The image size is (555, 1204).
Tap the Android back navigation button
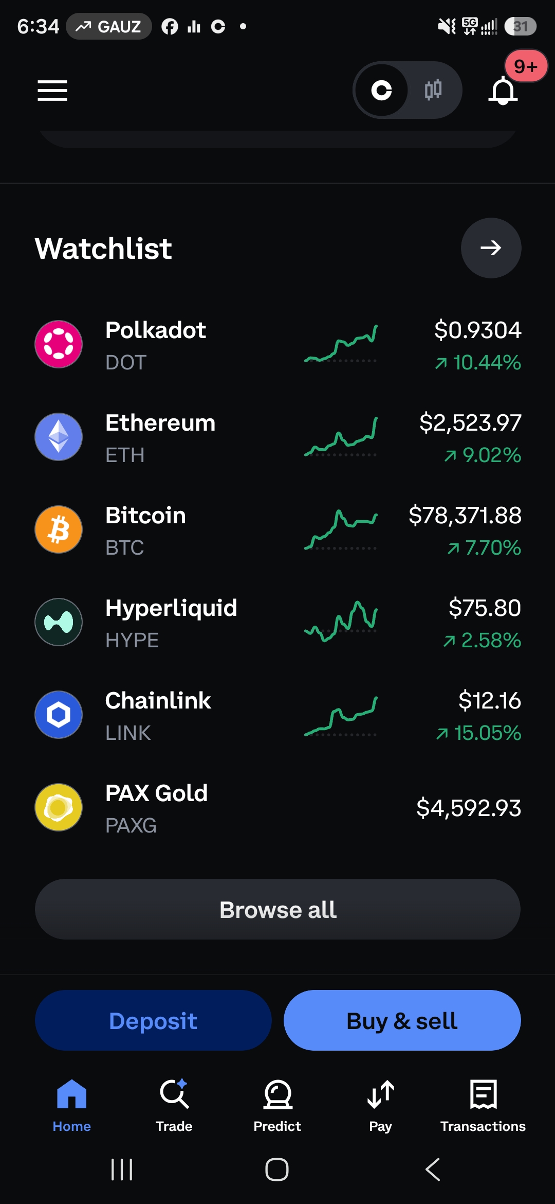[x=433, y=1170]
